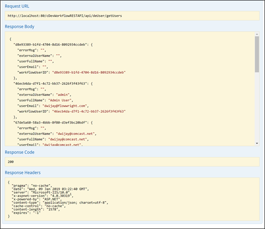The width and height of the screenshot is (265, 229).
Task: Click the "d8e93389-b1fd-4704-8d16-8092934ccdeb" object key
Action: coord(50,45)
